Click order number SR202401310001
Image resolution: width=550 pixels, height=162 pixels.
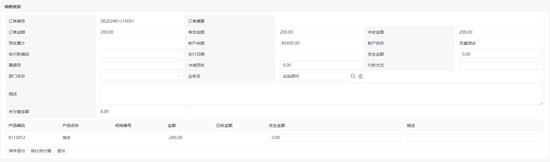point(117,21)
